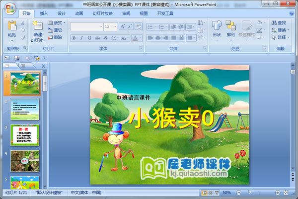Click the shape fill paint bucket
Viewport: 298px width, 199px height.
click(x=260, y=23)
